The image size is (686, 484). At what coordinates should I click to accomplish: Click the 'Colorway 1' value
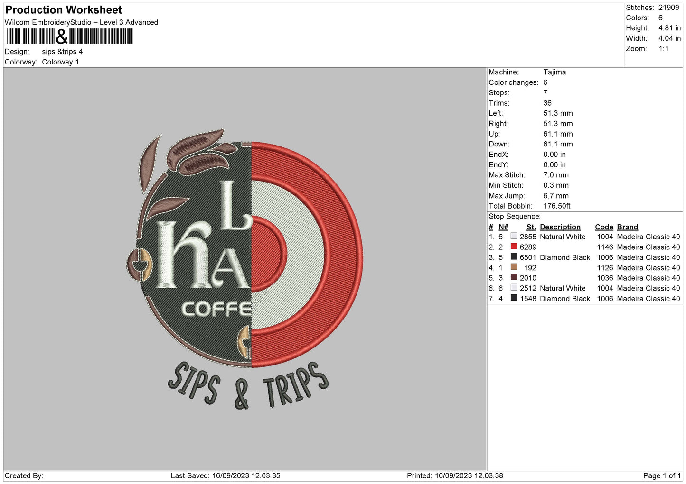[60, 62]
